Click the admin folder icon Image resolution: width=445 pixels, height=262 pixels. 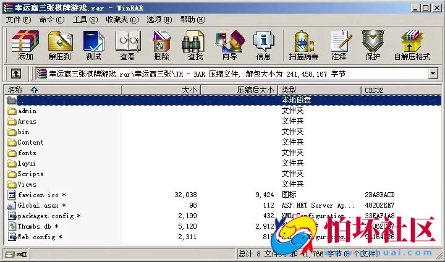[12, 111]
